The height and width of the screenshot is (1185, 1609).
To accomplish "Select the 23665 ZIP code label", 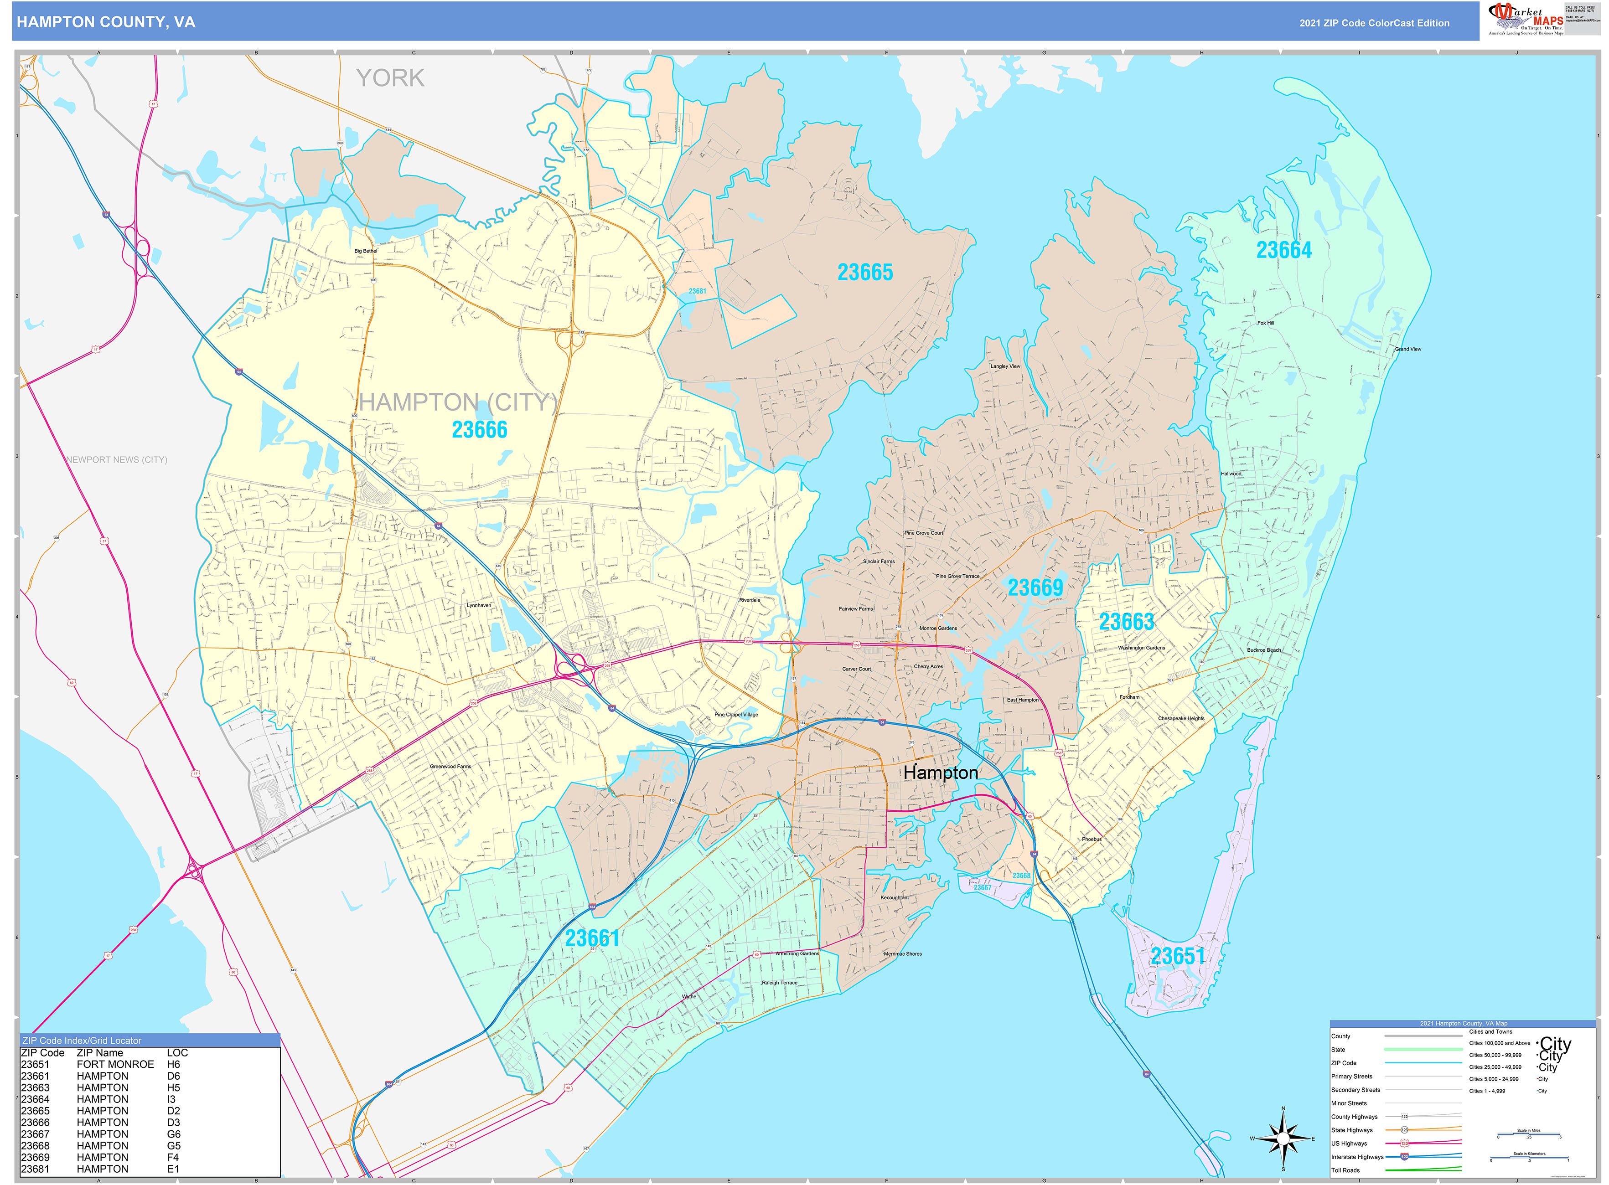I will pos(865,273).
